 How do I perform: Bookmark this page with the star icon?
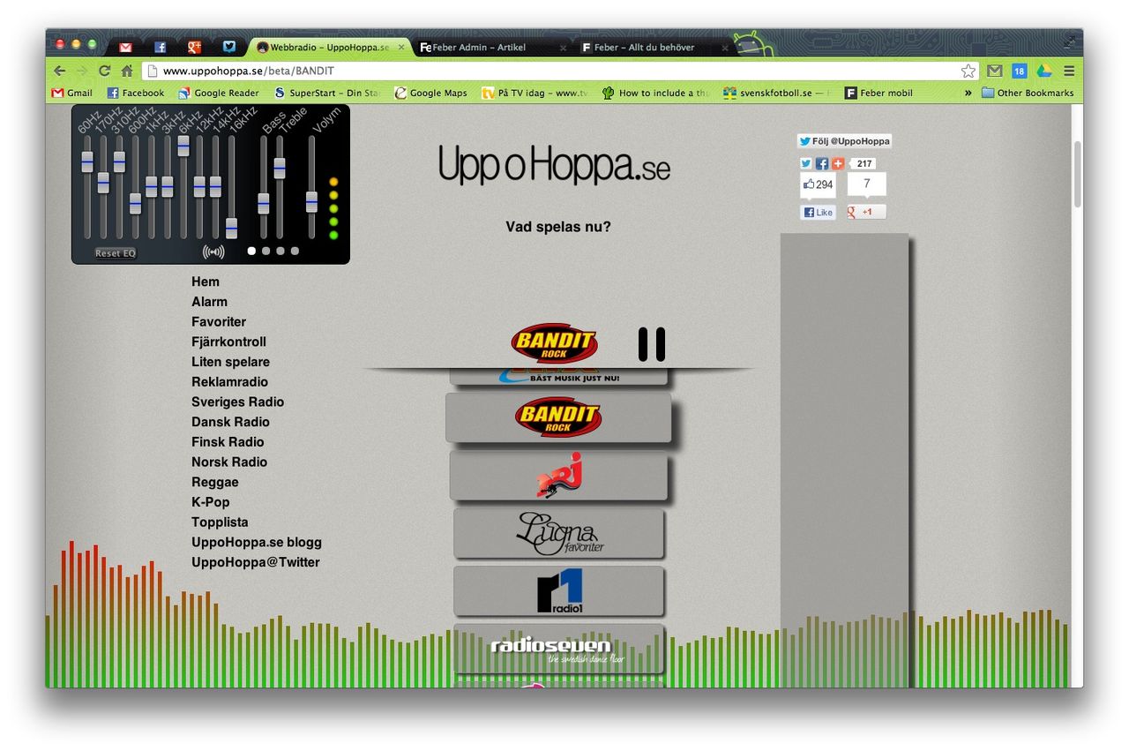(968, 71)
